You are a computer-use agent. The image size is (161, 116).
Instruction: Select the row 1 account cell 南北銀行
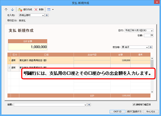point(46,60)
